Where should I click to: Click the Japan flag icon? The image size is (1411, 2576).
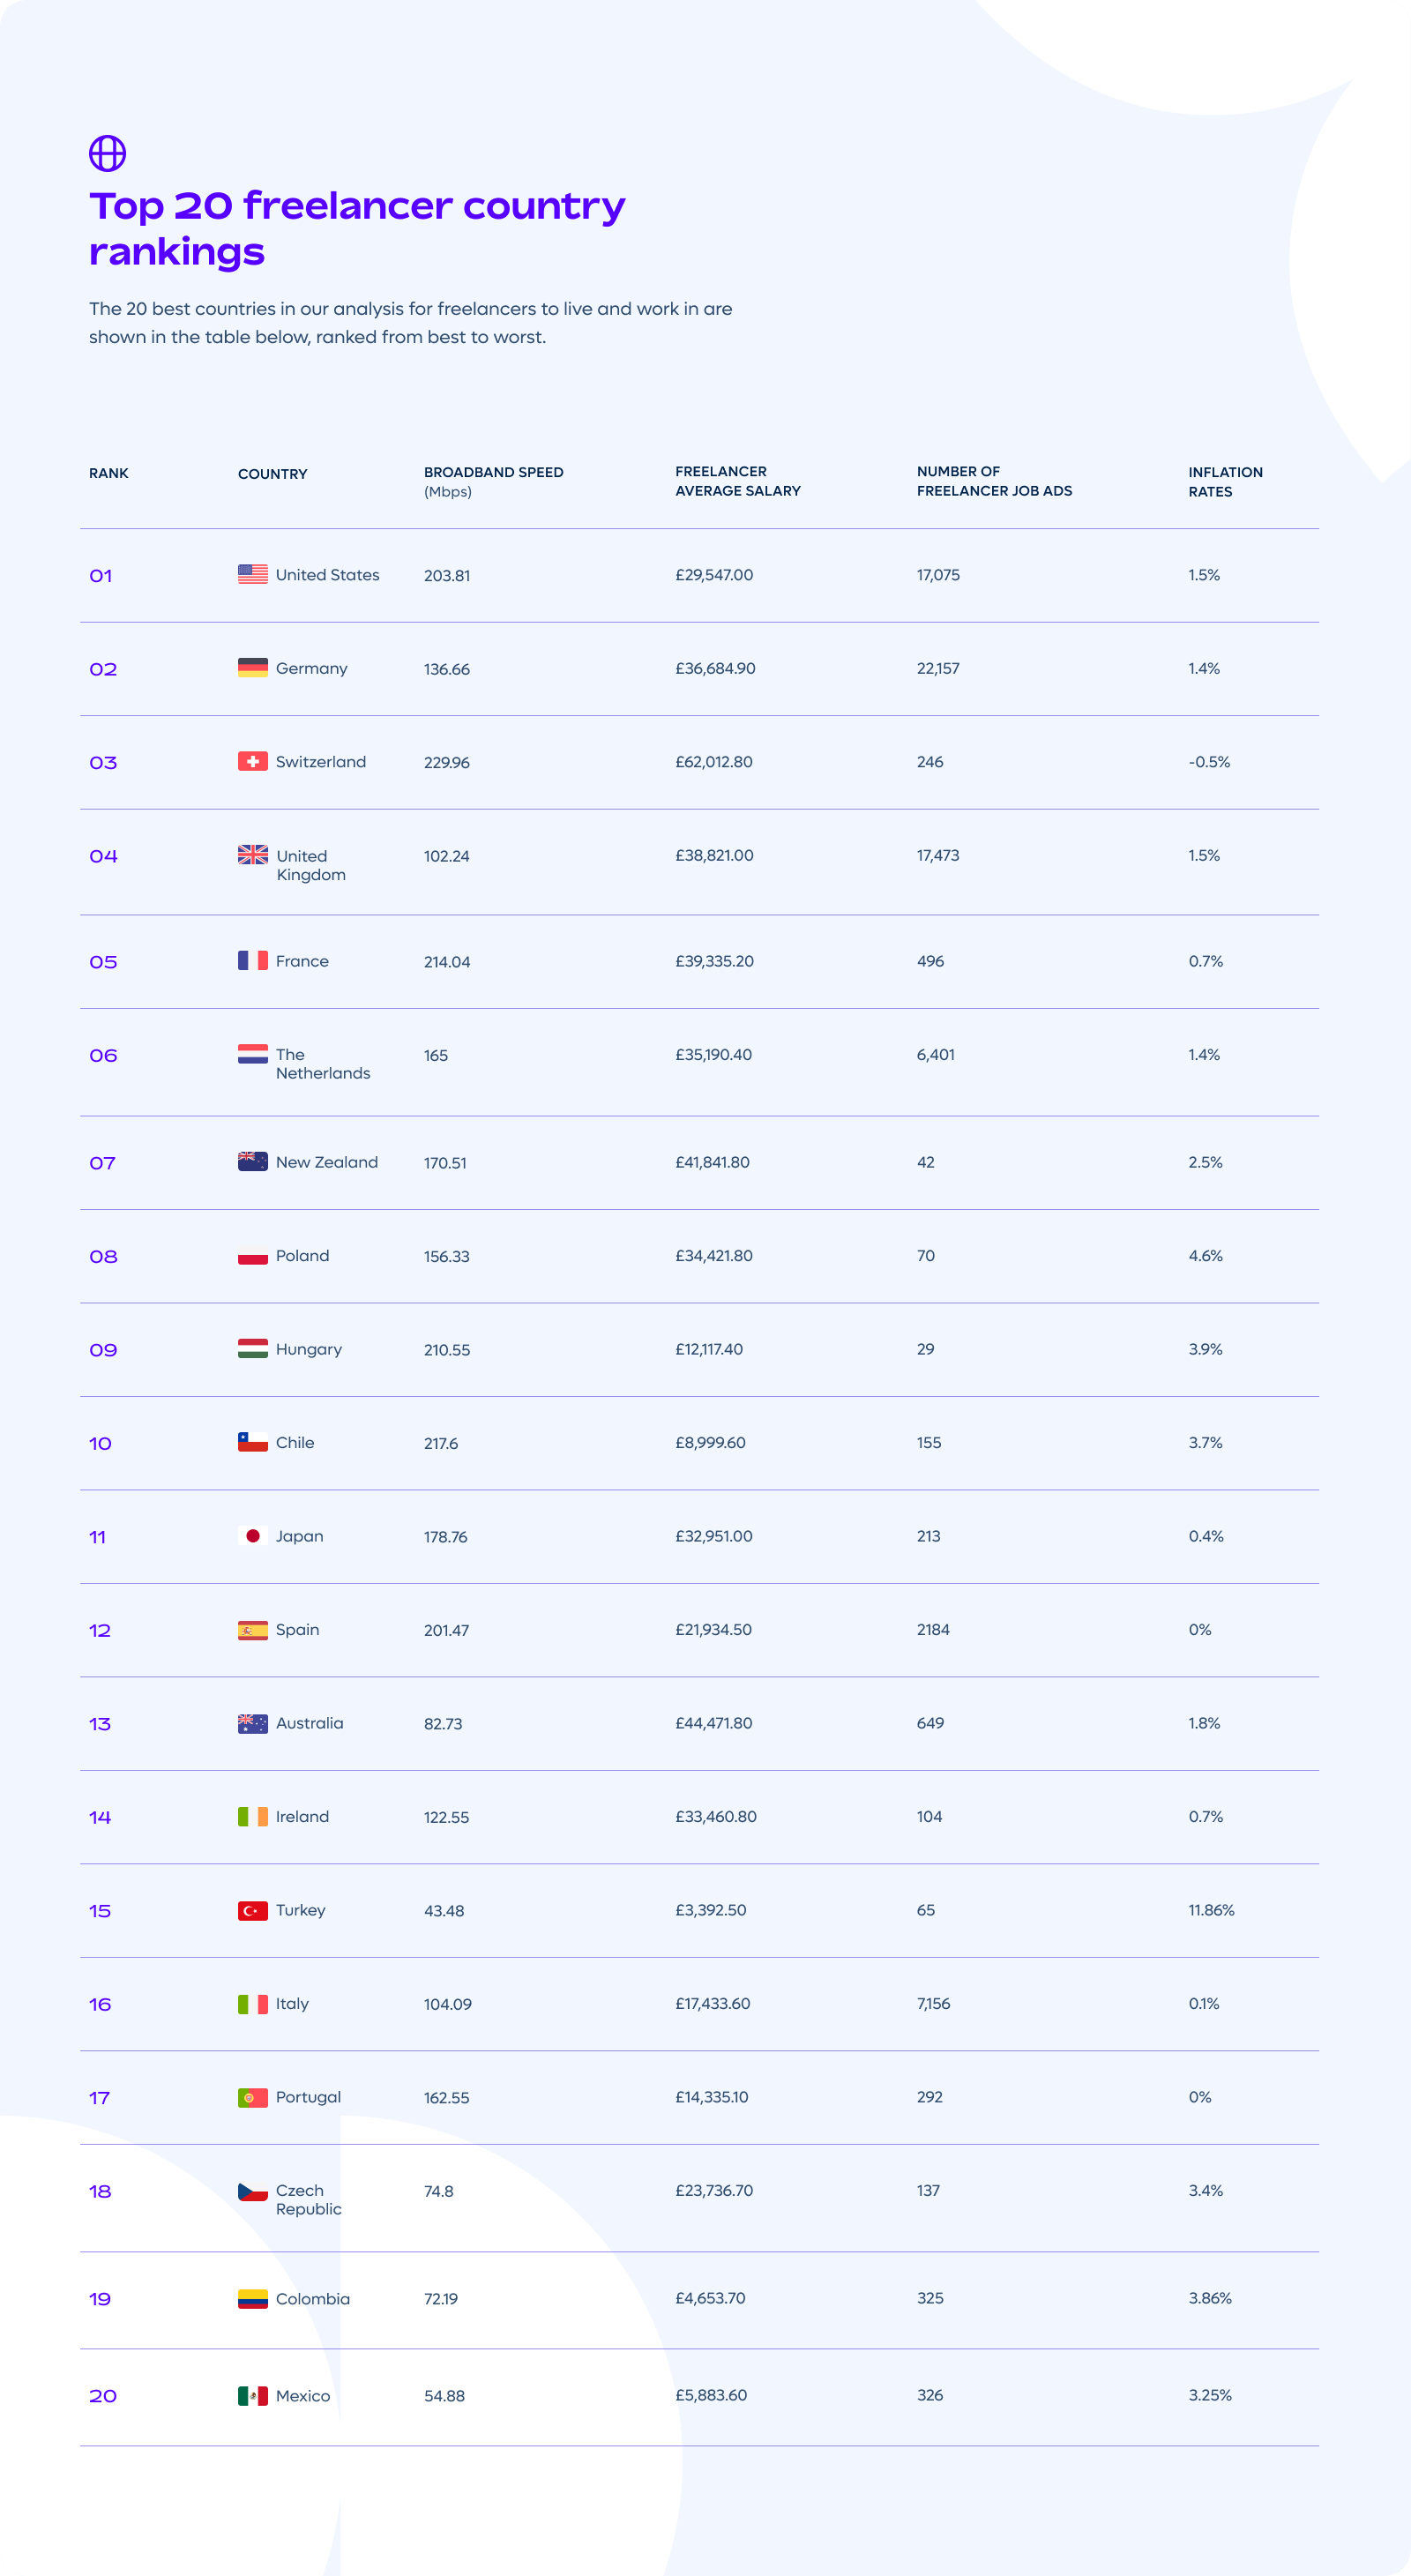pyautogui.click(x=252, y=1535)
